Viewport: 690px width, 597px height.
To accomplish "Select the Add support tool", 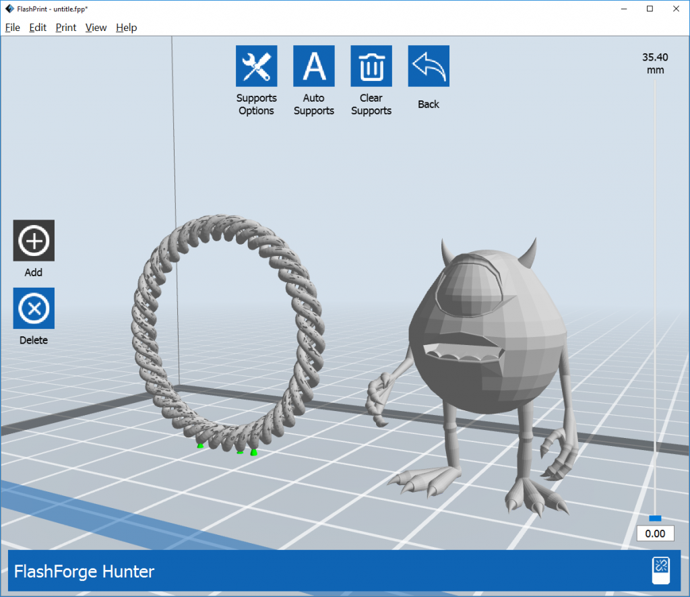I will coord(34,241).
